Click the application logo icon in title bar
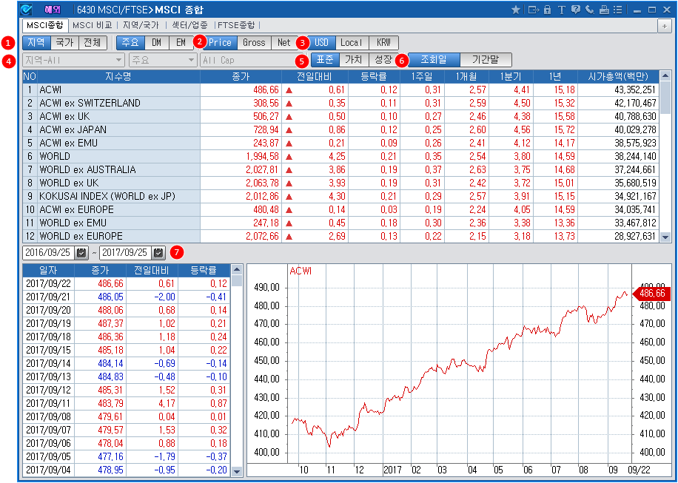 (27, 10)
